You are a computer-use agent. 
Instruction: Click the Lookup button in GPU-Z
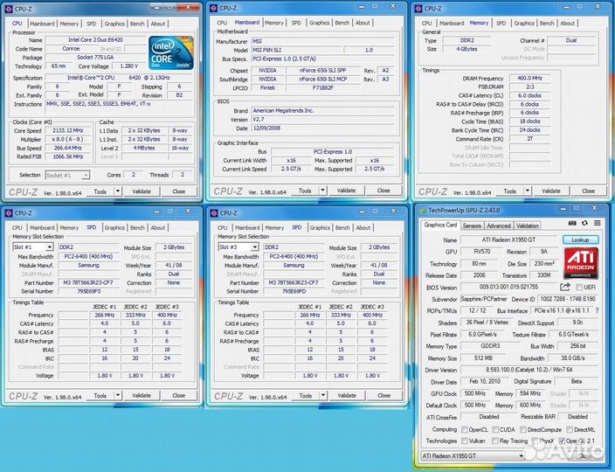[580, 239]
